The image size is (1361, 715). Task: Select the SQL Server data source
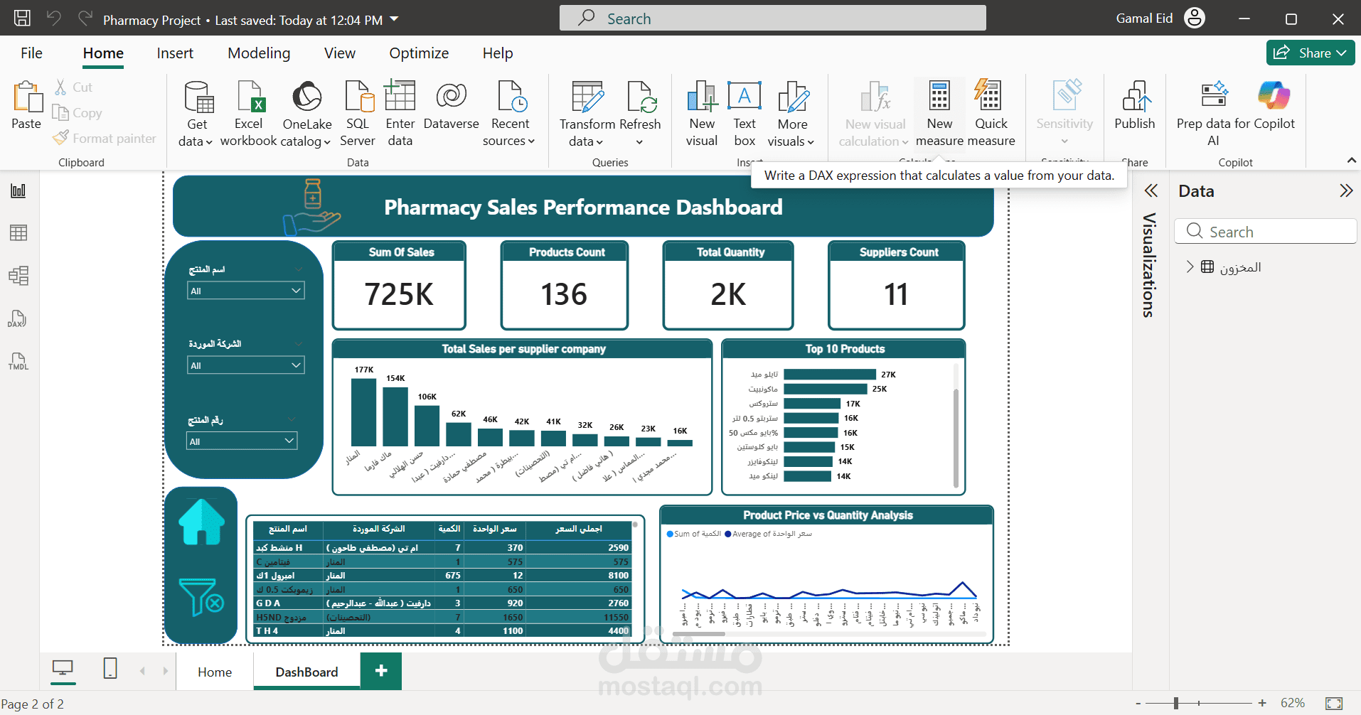(358, 114)
